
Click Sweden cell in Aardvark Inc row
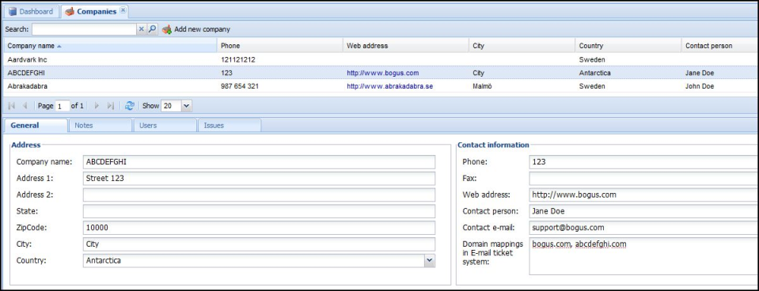(x=591, y=60)
